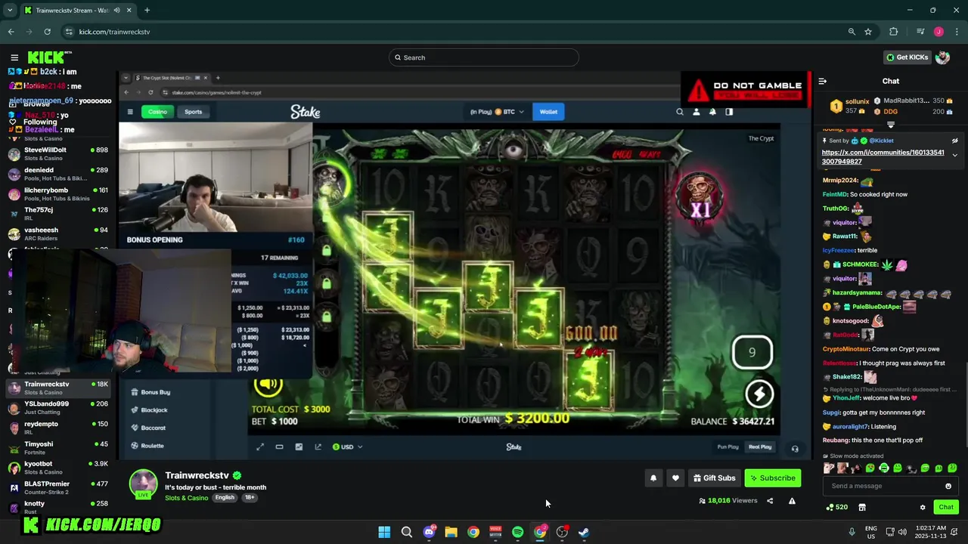Image resolution: width=968 pixels, height=544 pixels.
Task: Open Spotify from the taskbar
Action: pos(517,532)
